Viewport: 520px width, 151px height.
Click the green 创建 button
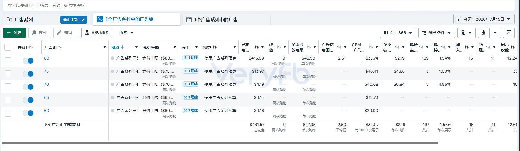(x=15, y=33)
